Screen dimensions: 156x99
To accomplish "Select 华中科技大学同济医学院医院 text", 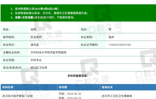I will 48,52.
